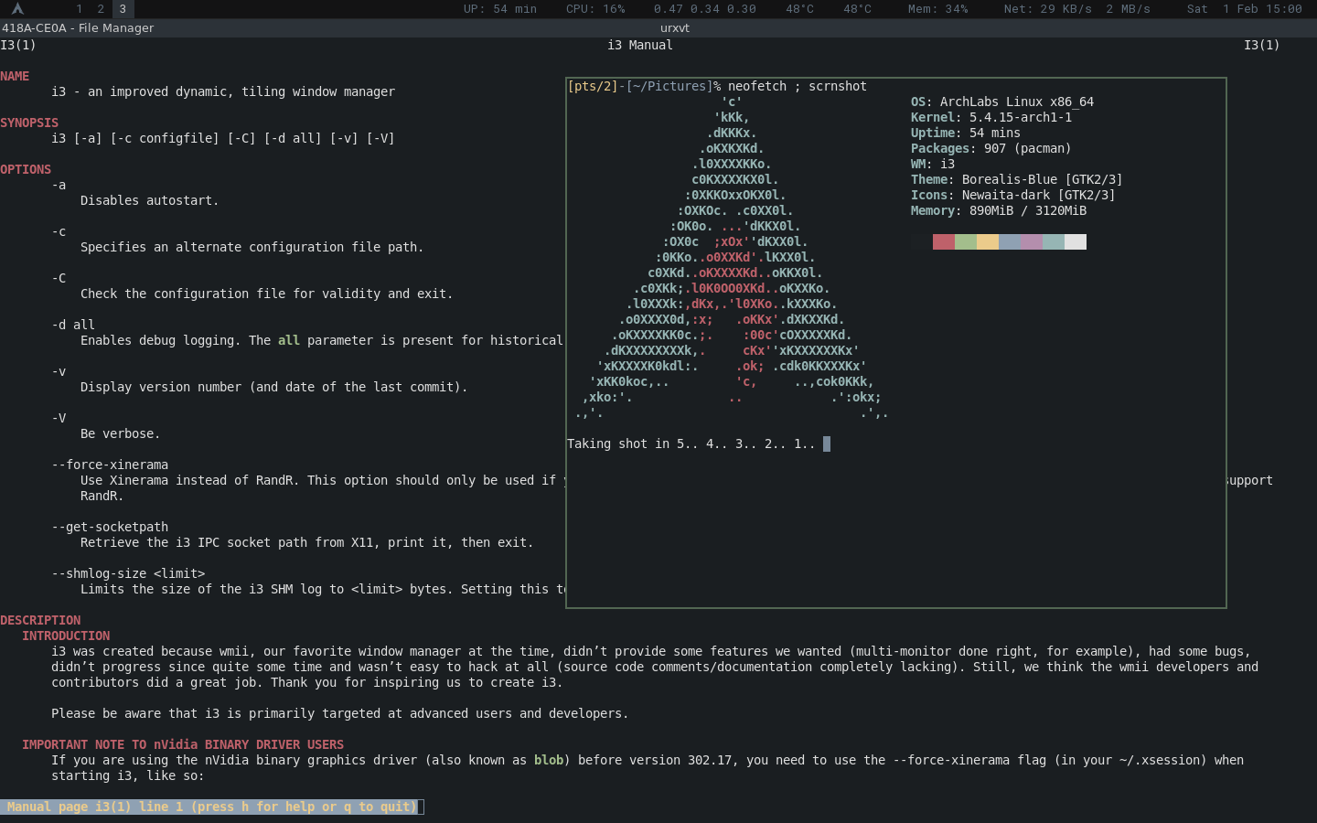Click the red color block in neofetch
Screen dimensions: 1317x823
point(944,241)
